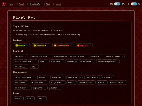Choose the Iree source tag

(43, 62)
